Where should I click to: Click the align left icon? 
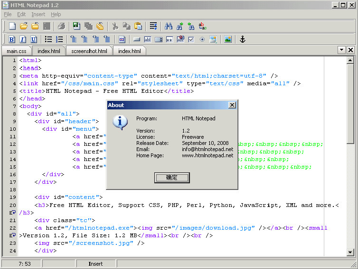74,39
